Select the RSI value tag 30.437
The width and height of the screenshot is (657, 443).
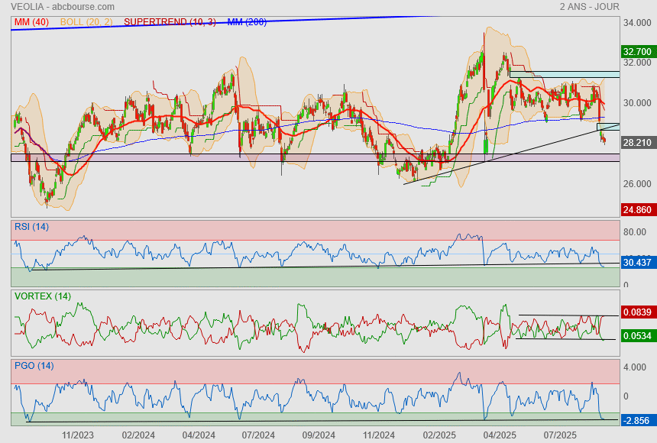point(637,263)
